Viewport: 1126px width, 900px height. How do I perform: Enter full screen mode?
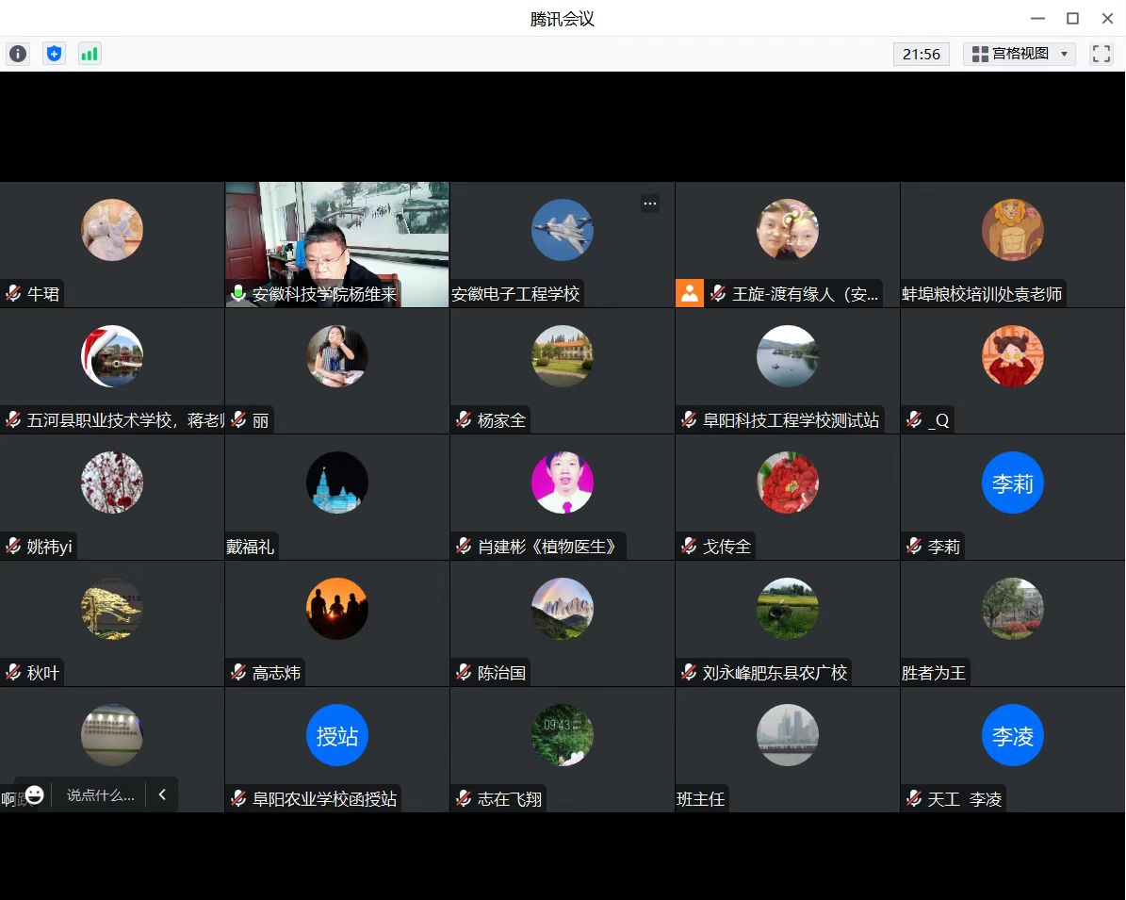point(1101,54)
